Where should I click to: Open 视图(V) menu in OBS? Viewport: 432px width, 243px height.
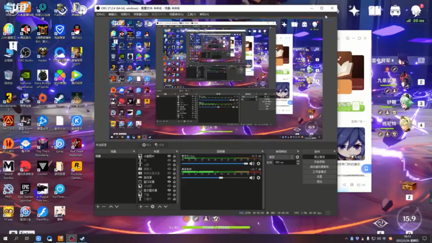point(125,15)
